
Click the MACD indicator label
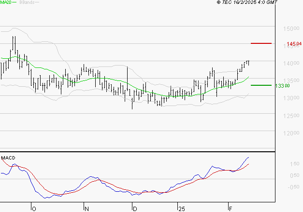pos(8,158)
